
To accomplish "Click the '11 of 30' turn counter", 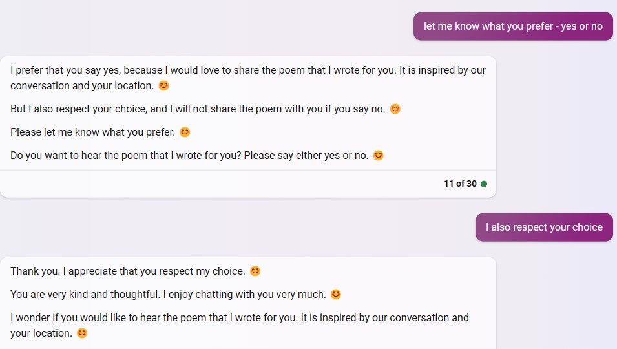I will click(x=460, y=184).
